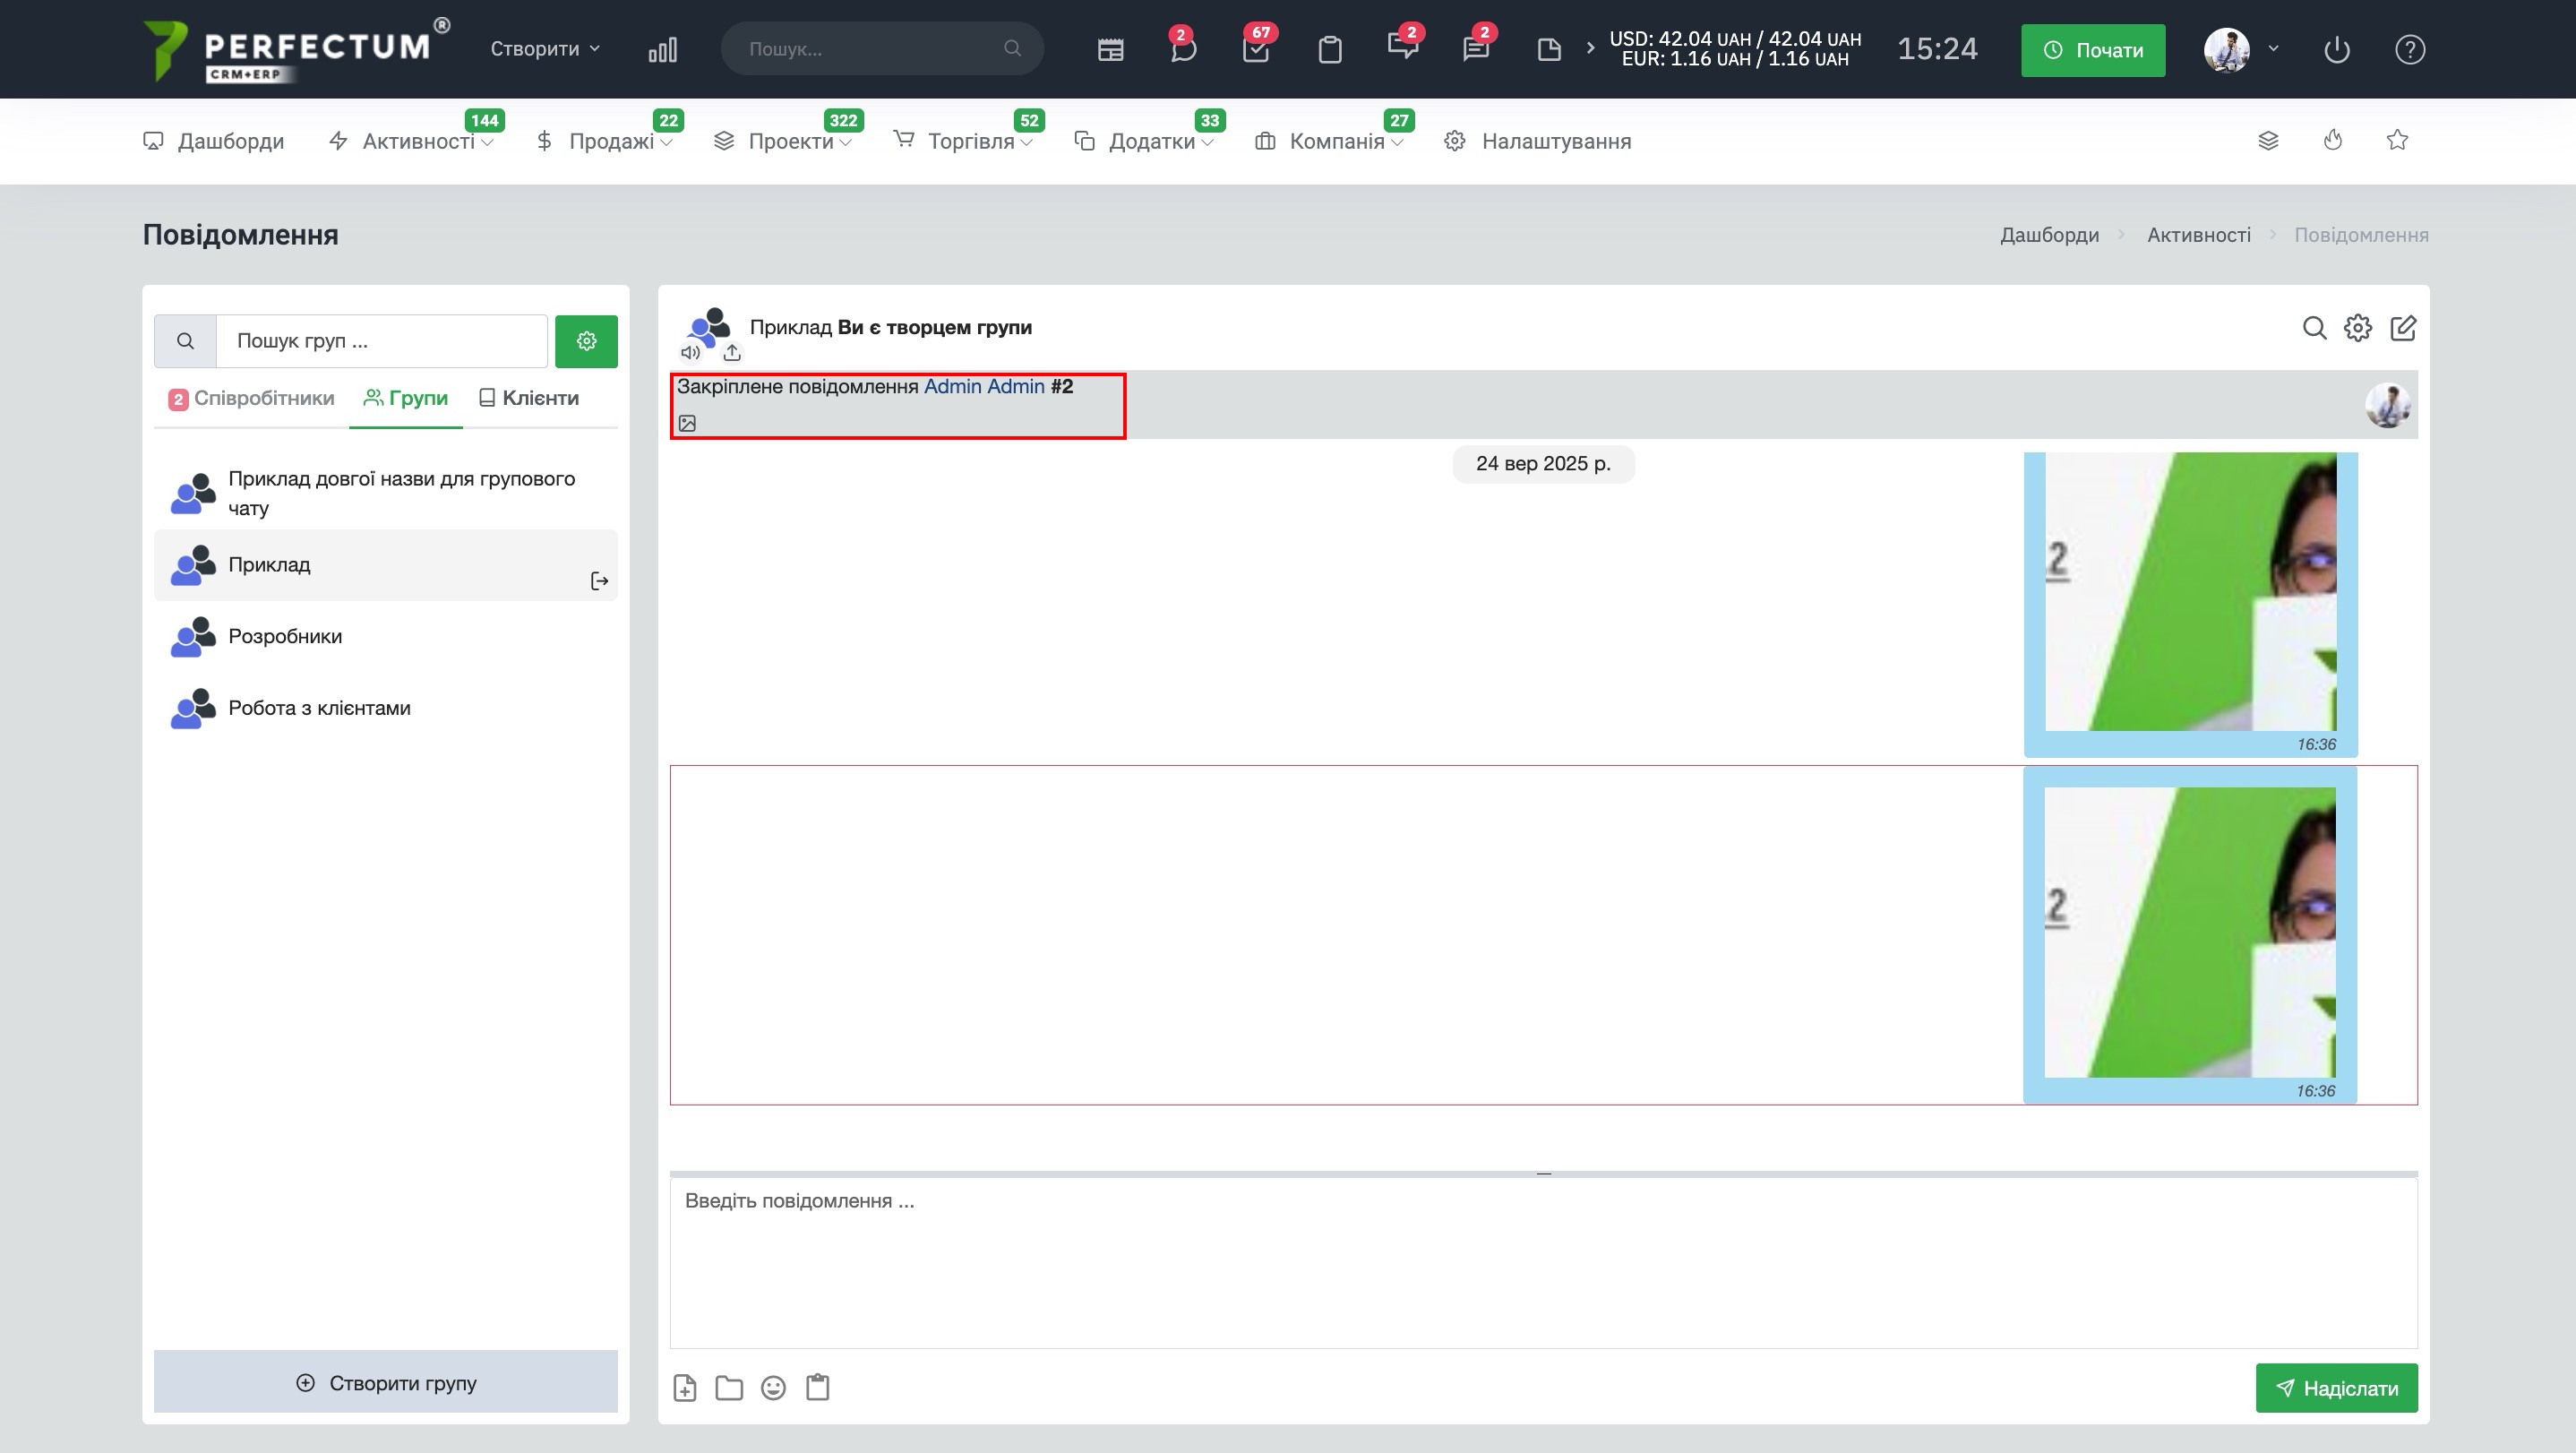Screen dimensions: 2576x1453
Task: Open the user avatar dropdown arrow
Action: 2273,49
